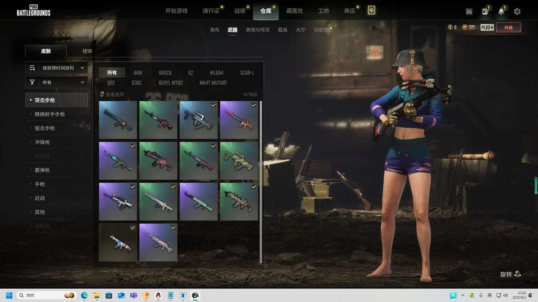Open File Explorer from the taskbar
The image size is (538, 302).
point(97,295)
